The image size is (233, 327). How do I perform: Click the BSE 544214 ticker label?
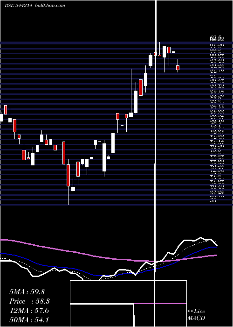coord(18,5)
